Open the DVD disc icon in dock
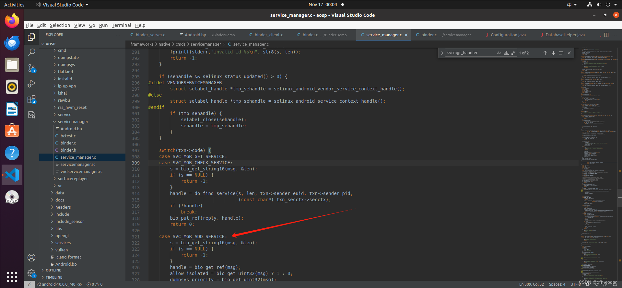 12,197
